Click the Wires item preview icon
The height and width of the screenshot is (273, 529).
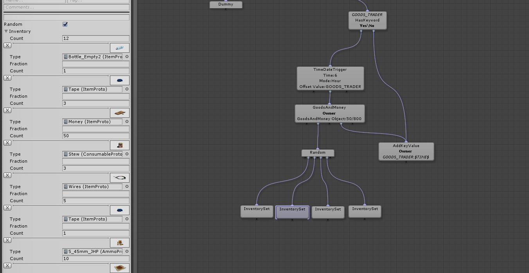(120, 178)
